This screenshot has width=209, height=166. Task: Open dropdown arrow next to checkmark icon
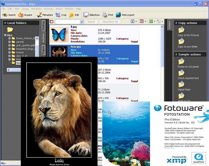pos(136,21)
